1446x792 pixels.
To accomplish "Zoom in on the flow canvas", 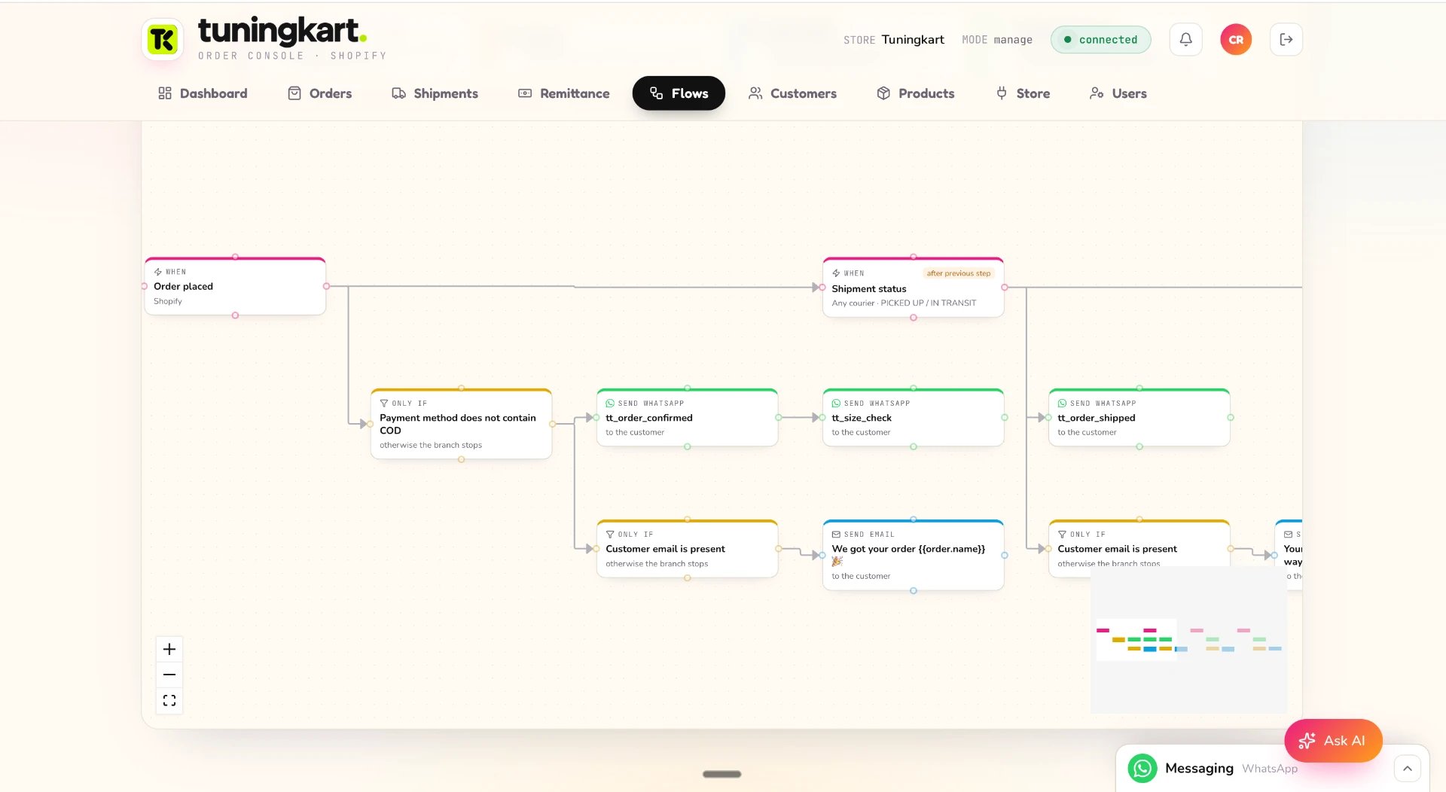I will (x=169, y=649).
